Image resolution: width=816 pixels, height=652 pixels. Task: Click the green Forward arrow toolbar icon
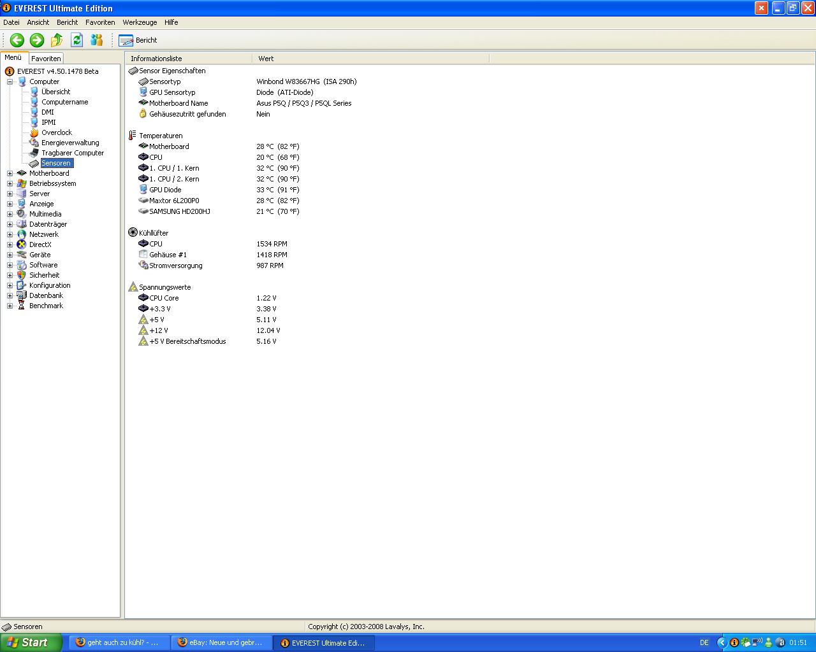37,40
